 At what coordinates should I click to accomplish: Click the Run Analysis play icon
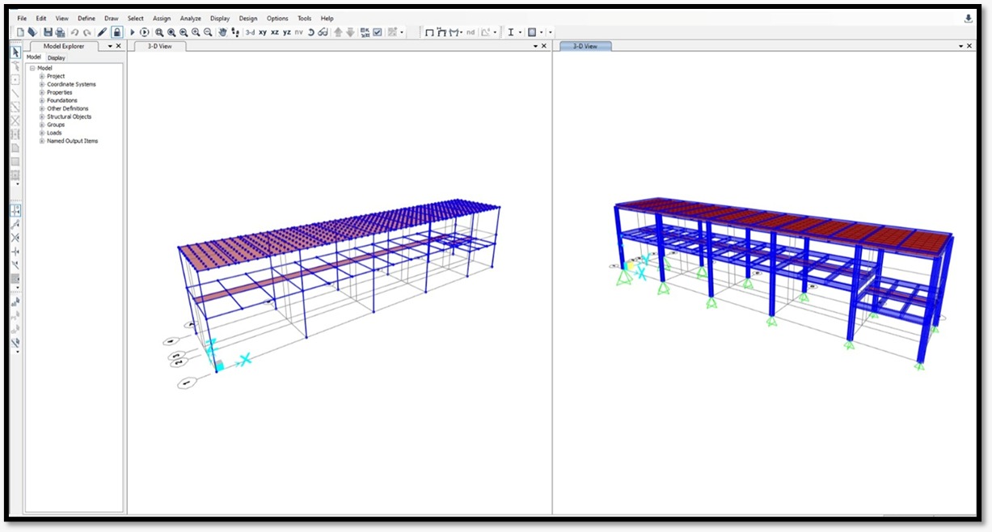pos(133,32)
